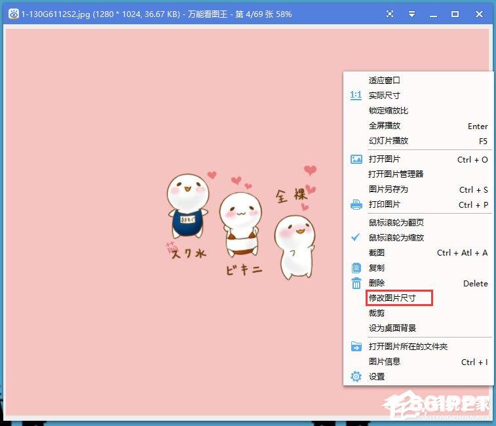This screenshot has height=426, width=496.
Task: Click the settings gear icon
Action: [356, 376]
